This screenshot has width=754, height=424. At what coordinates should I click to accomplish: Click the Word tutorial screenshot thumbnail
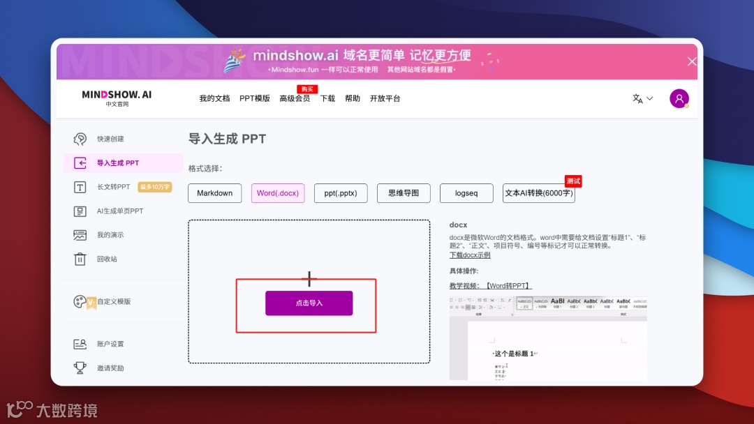coord(548,338)
